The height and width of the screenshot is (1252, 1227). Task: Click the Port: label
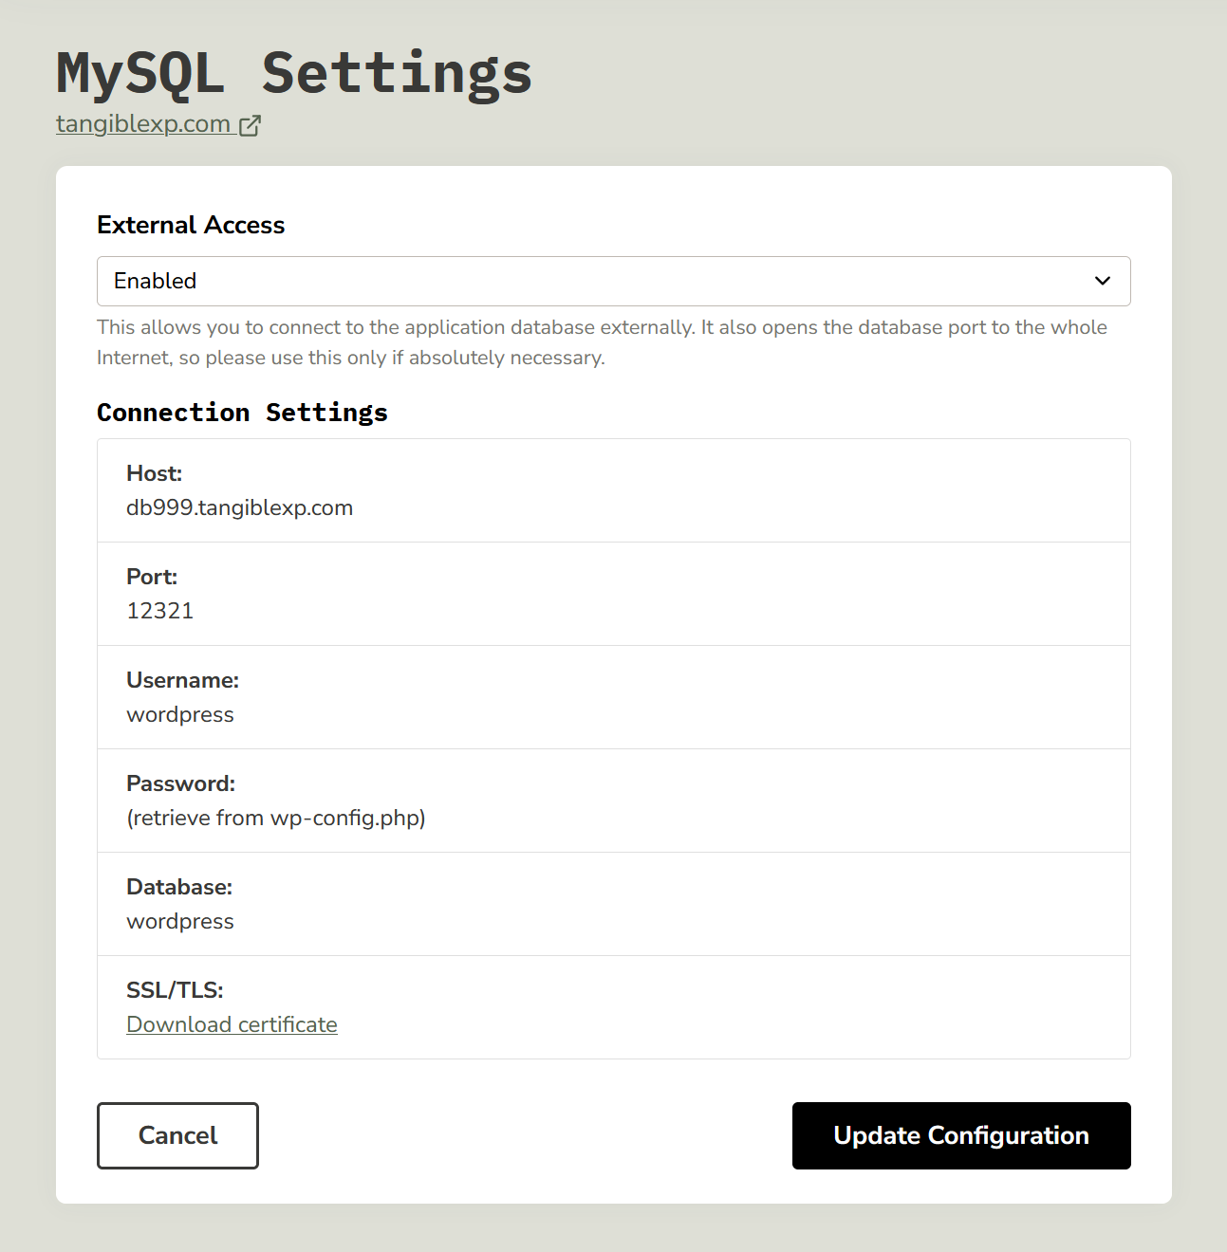(152, 577)
